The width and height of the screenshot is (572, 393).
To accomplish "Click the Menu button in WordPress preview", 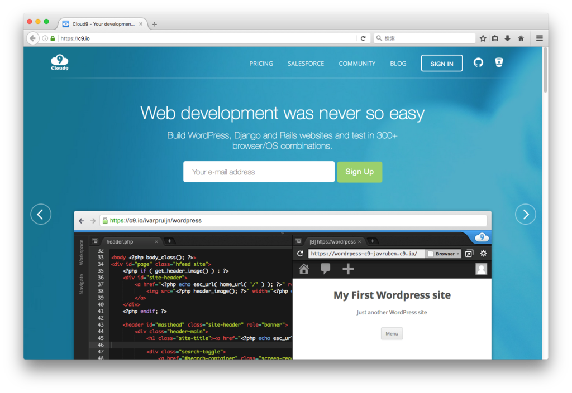I will click(x=392, y=333).
